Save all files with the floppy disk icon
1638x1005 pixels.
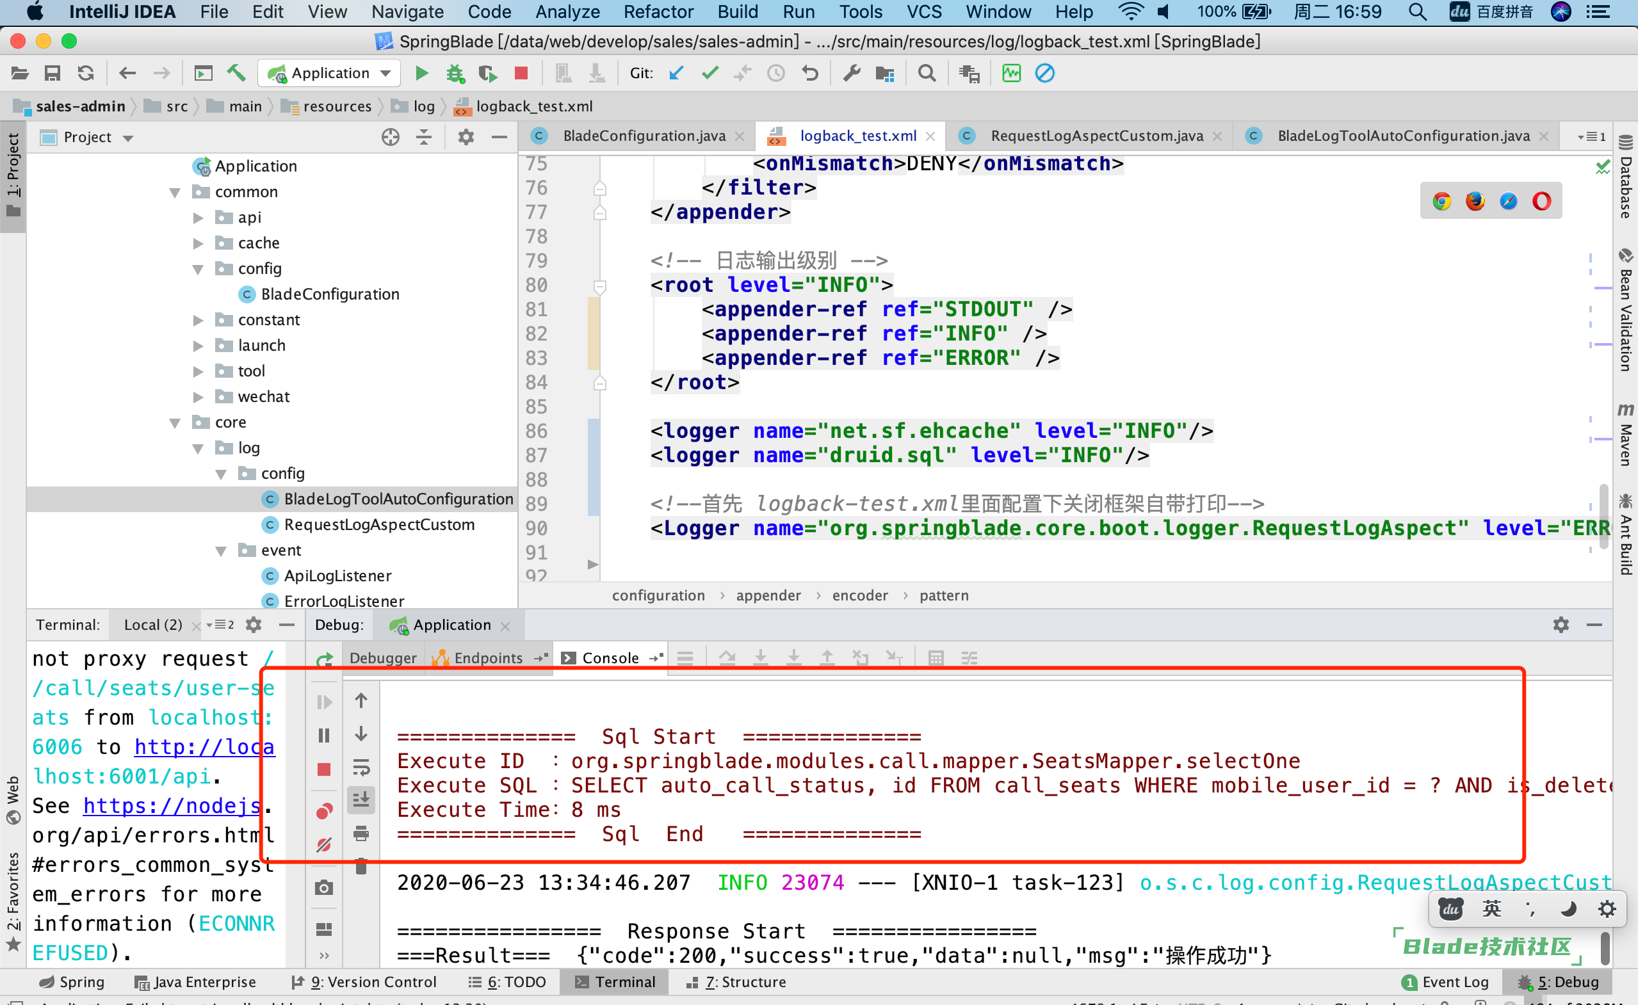(x=53, y=73)
